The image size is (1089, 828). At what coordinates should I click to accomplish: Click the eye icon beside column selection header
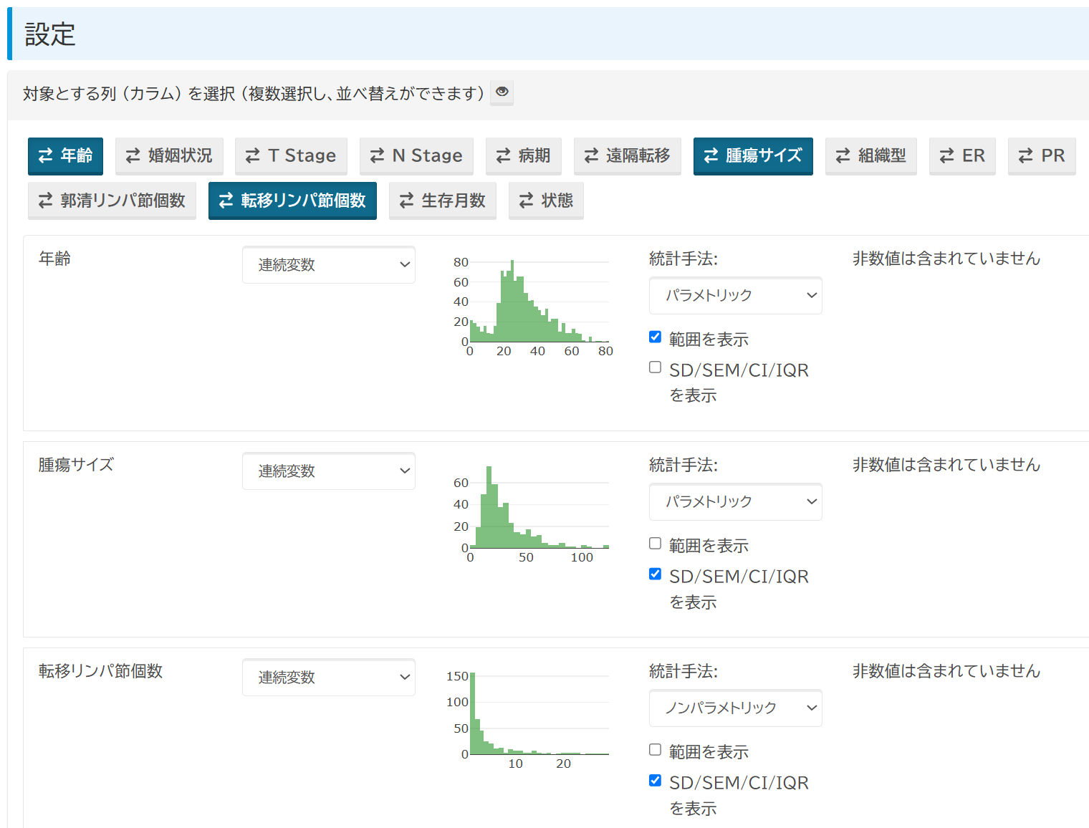(502, 92)
